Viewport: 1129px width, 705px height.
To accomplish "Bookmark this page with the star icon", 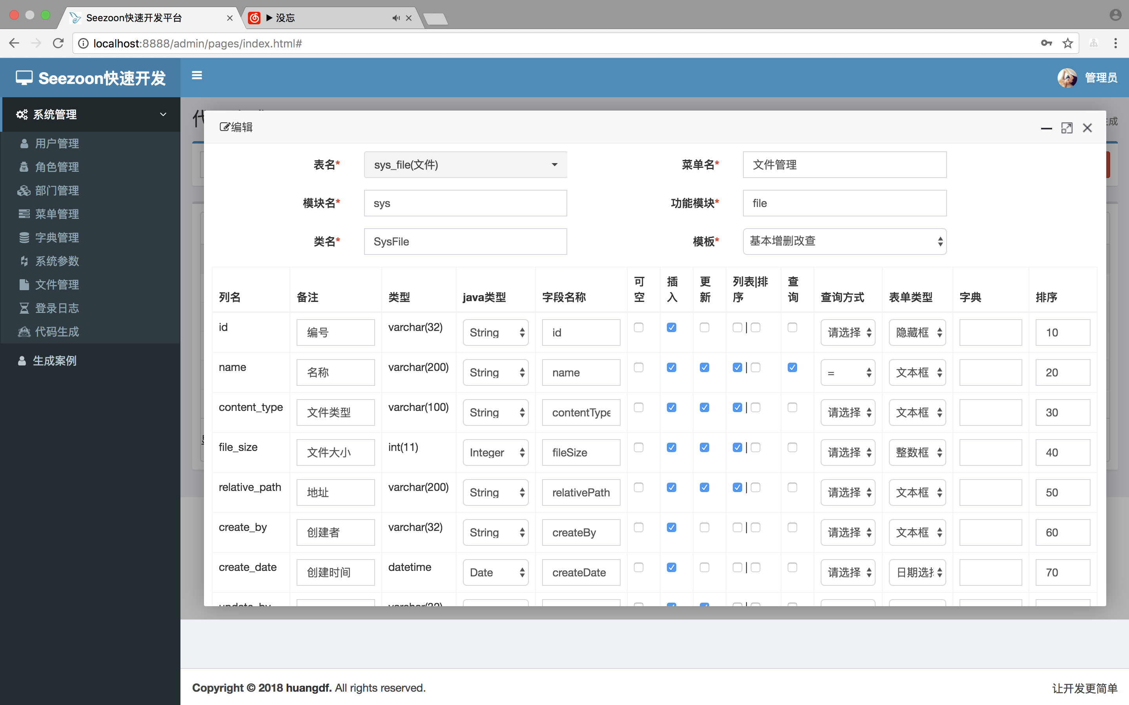I will [1067, 44].
